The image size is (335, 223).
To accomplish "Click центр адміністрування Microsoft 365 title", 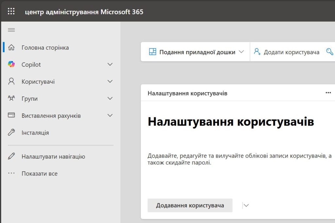I will pos(84,12).
